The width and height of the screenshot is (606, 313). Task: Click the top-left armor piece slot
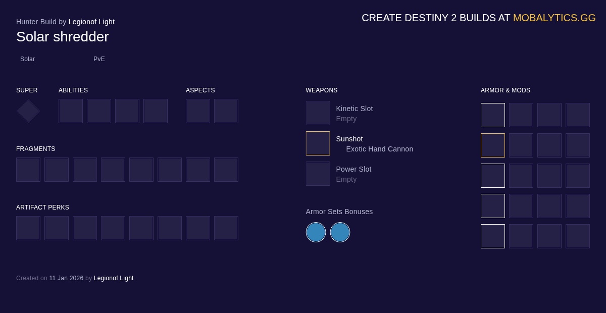point(493,115)
